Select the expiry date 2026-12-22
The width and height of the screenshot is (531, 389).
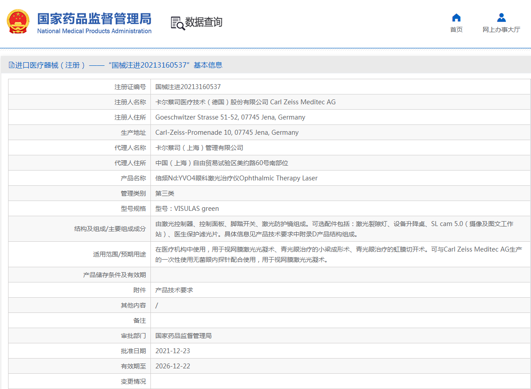point(173,366)
